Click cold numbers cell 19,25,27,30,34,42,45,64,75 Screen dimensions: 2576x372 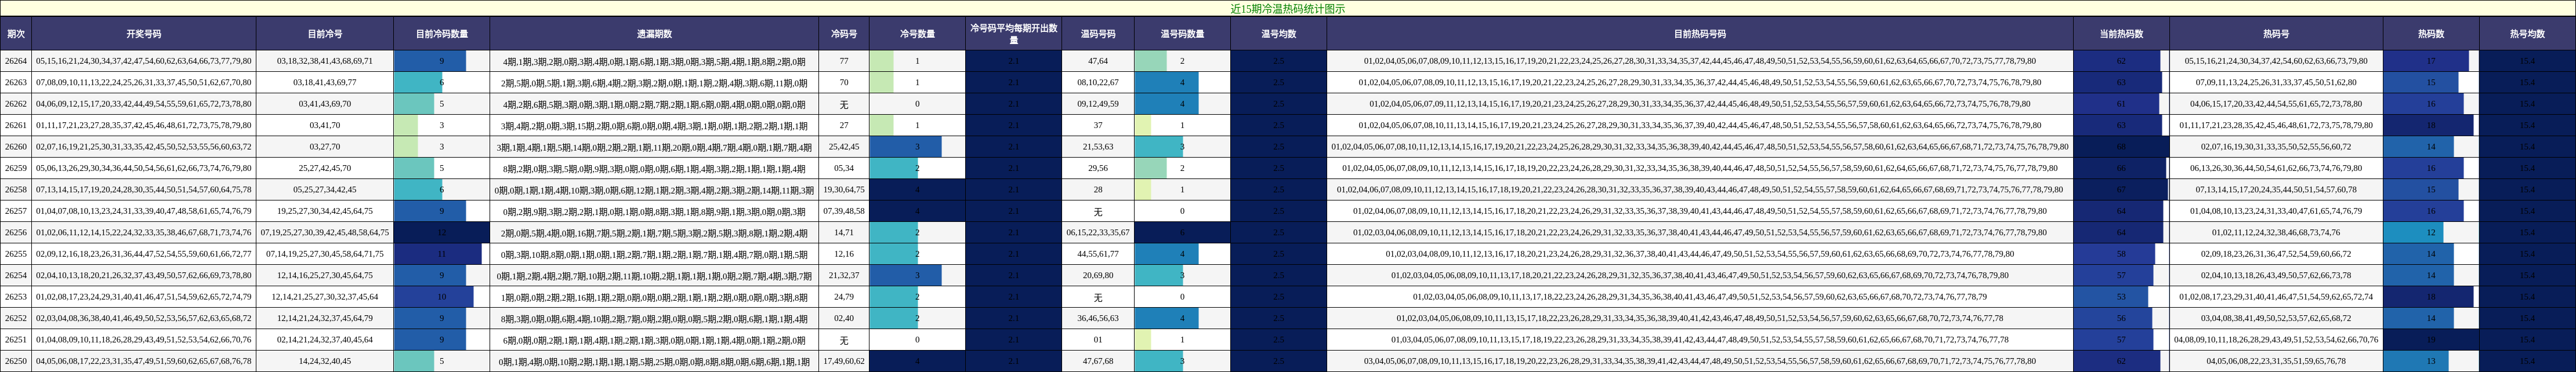pyautogui.click(x=324, y=211)
